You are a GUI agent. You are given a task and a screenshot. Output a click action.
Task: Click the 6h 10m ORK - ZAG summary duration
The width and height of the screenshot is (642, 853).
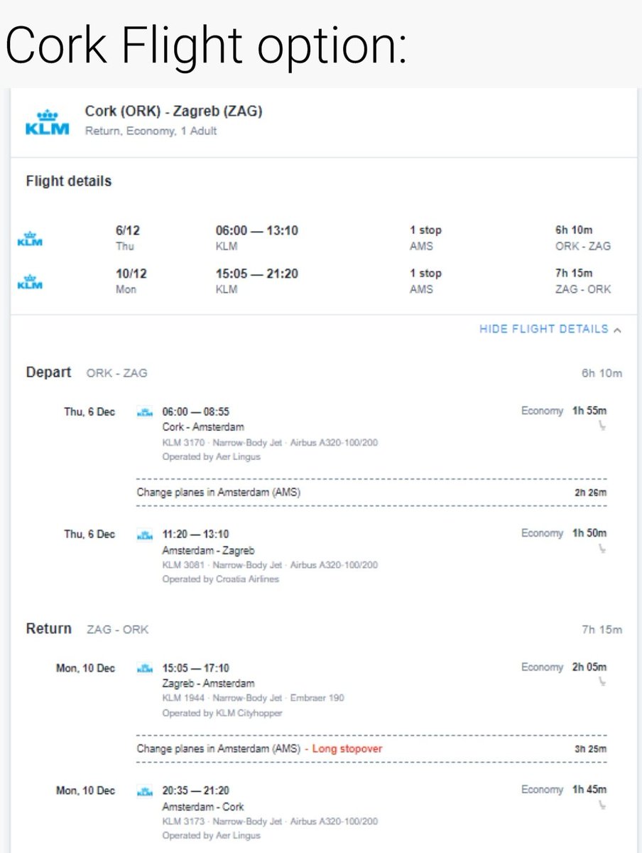pyautogui.click(x=582, y=238)
